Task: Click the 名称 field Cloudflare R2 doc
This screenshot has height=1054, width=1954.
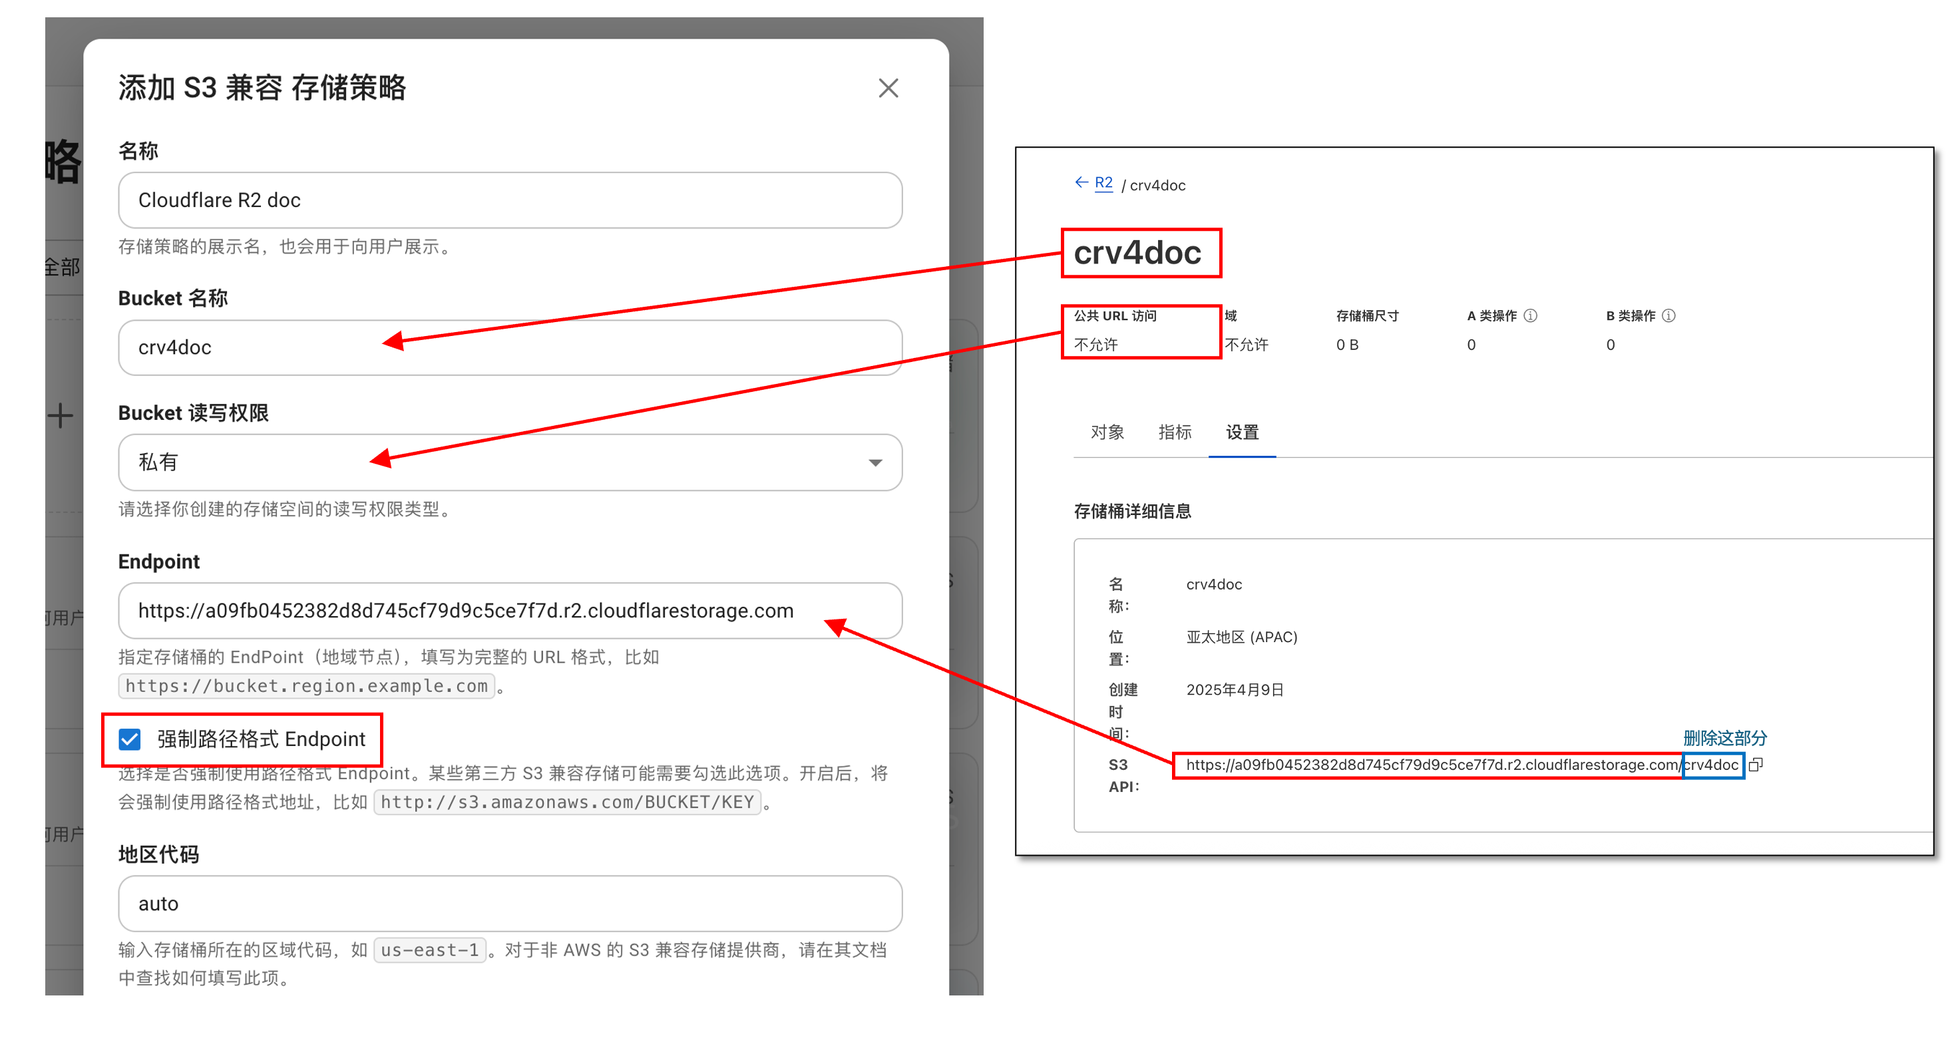Action: 510,200
